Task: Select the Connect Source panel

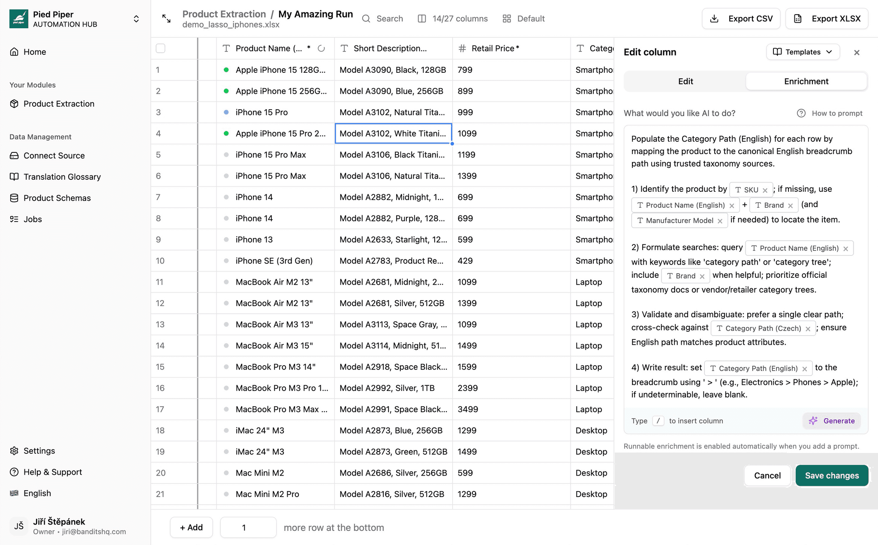Action: 54,155
